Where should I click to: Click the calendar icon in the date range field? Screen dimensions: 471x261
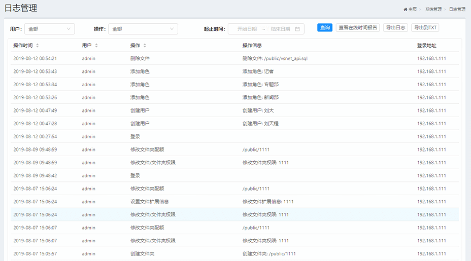[x=297, y=29]
